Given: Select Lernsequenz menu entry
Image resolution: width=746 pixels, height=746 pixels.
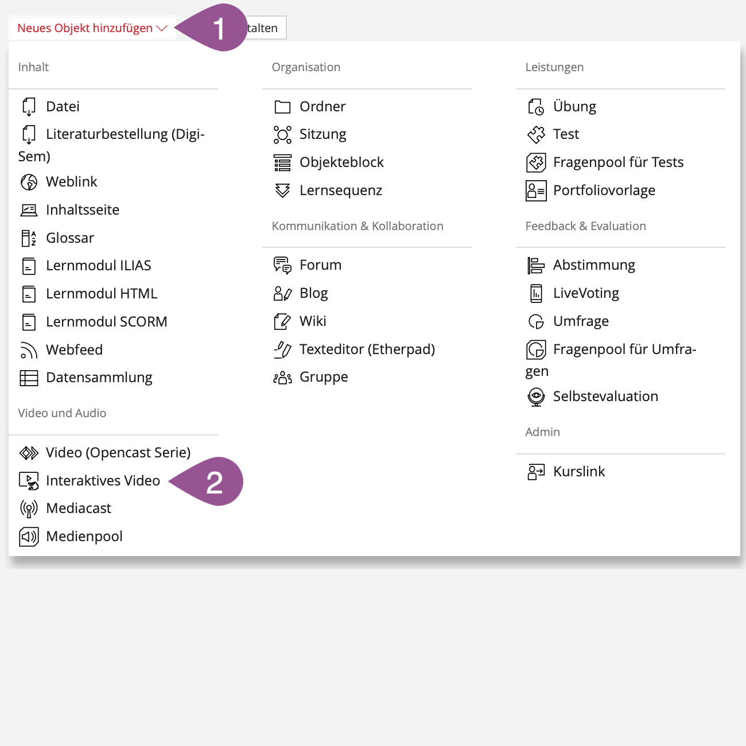Looking at the screenshot, I should pos(340,191).
